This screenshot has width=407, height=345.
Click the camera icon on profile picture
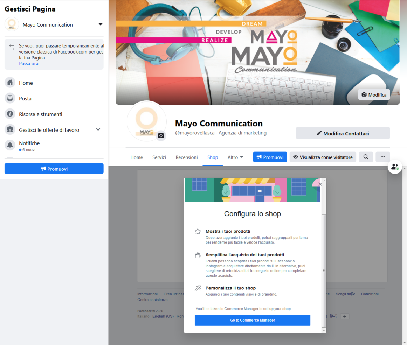[x=161, y=135]
